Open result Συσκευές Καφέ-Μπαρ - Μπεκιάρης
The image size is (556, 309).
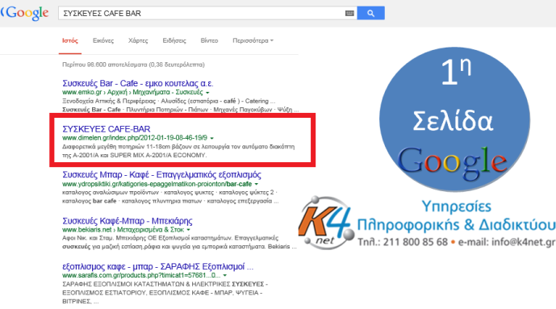click(x=128, y=221)
